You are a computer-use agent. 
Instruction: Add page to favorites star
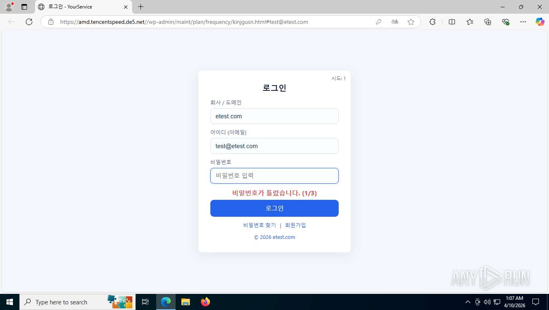411,22
